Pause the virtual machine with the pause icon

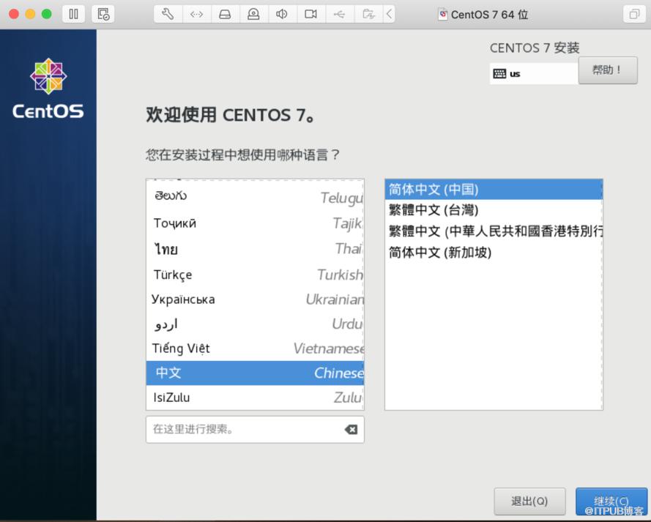point(73,14)
